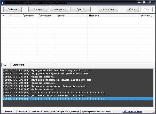The height and width of the screenshot is (114, 156).
Task: Open the Критерии toolbar button
Action: click(x=38, y=9)
